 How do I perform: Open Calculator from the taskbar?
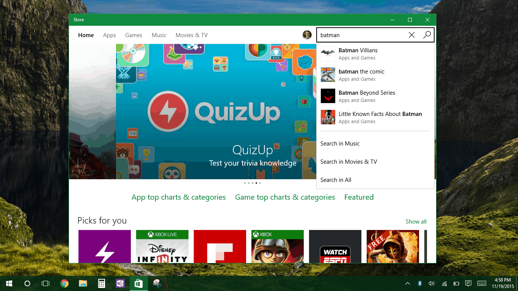101,283
